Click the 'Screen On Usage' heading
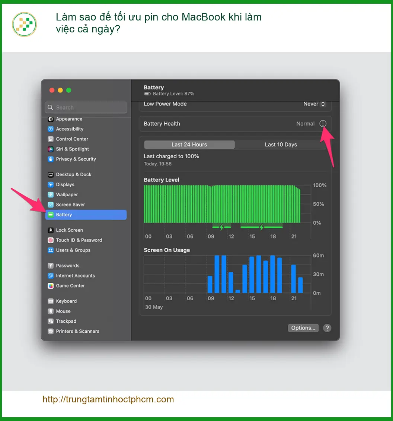 167,250
